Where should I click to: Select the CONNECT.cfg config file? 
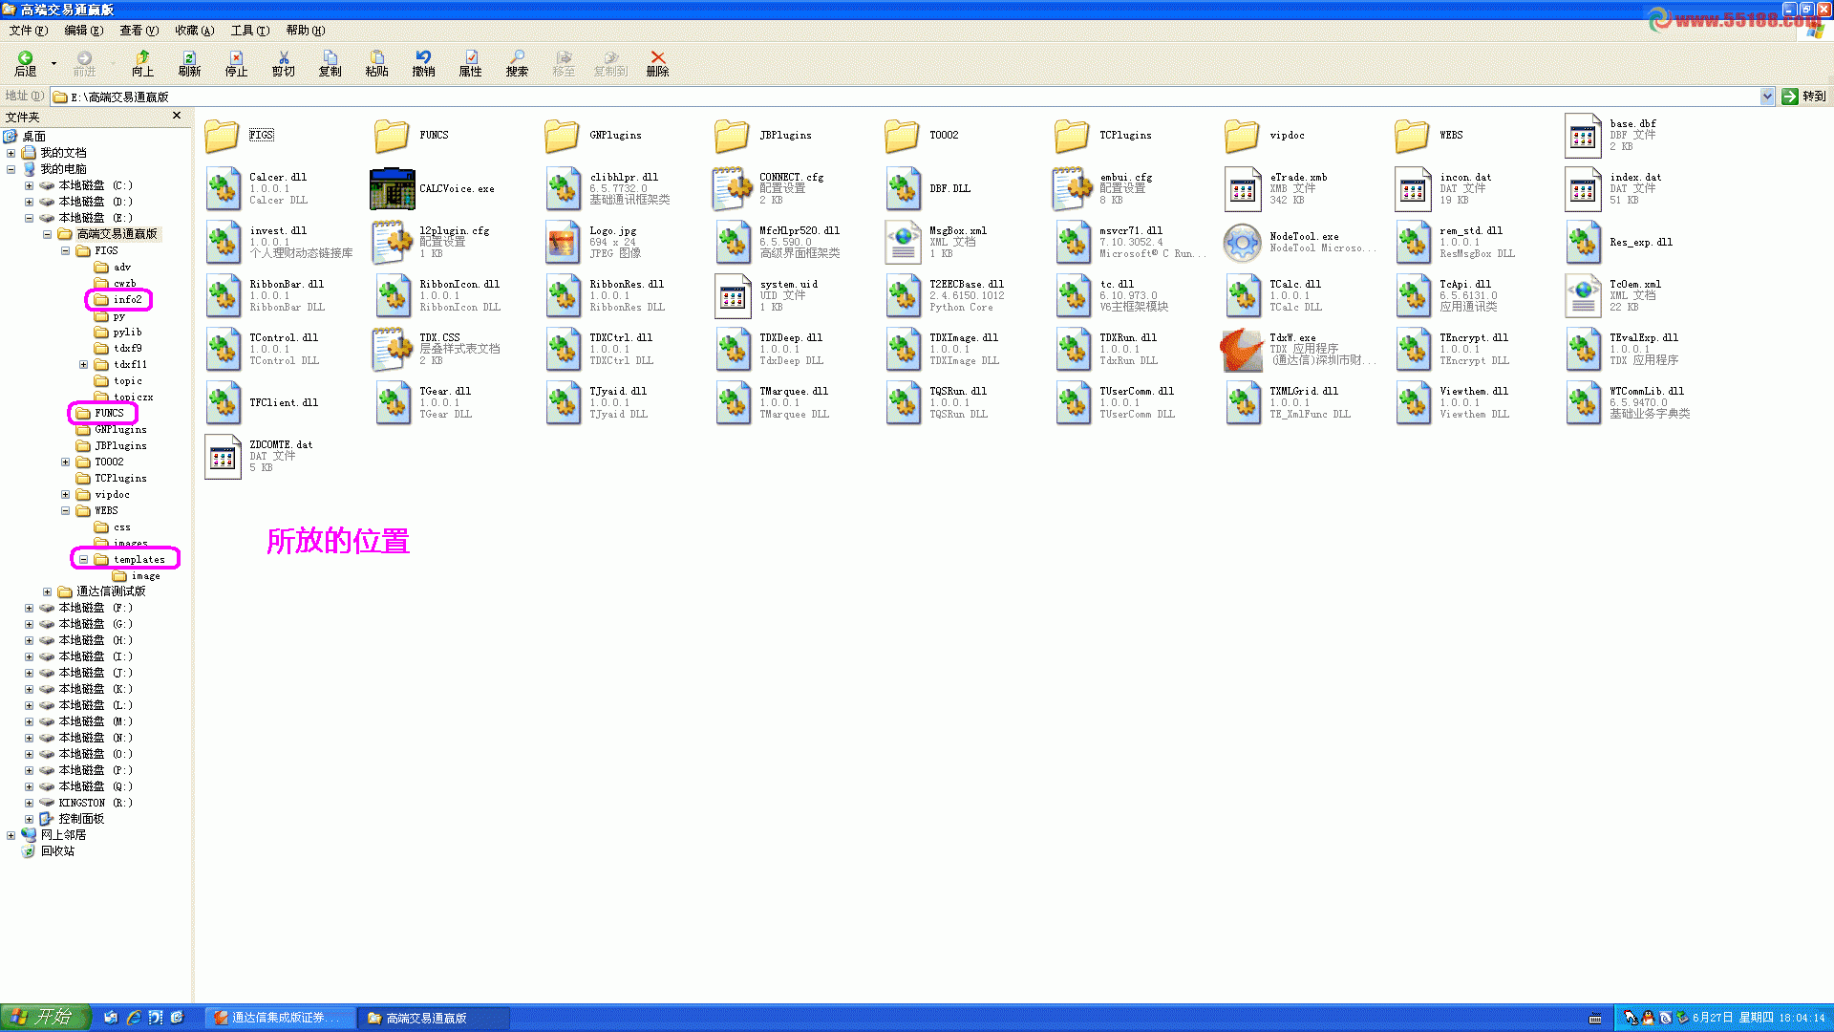click(732, 188)
